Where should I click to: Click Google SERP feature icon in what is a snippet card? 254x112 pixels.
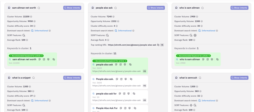coord(24,105)
